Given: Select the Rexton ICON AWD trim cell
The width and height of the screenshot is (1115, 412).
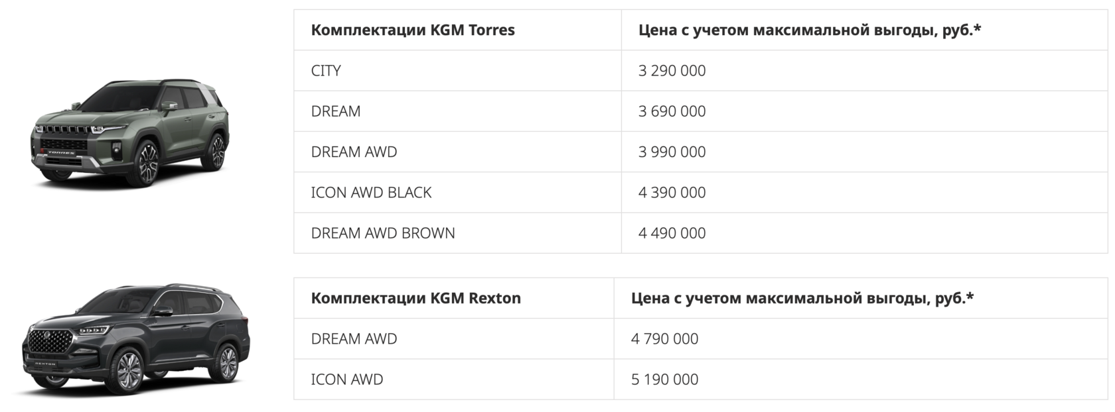Looking at the screenshot, I should point(346,380).
